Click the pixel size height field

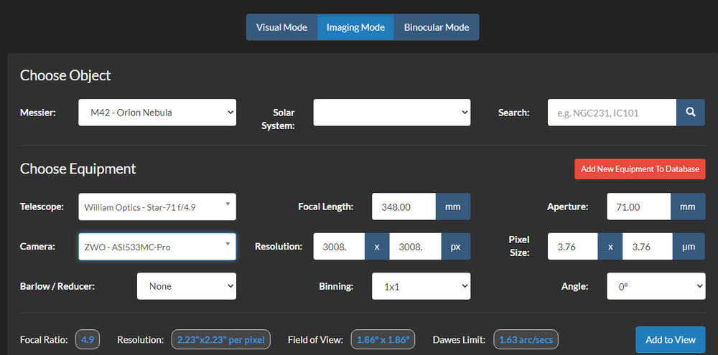[648, 247]
